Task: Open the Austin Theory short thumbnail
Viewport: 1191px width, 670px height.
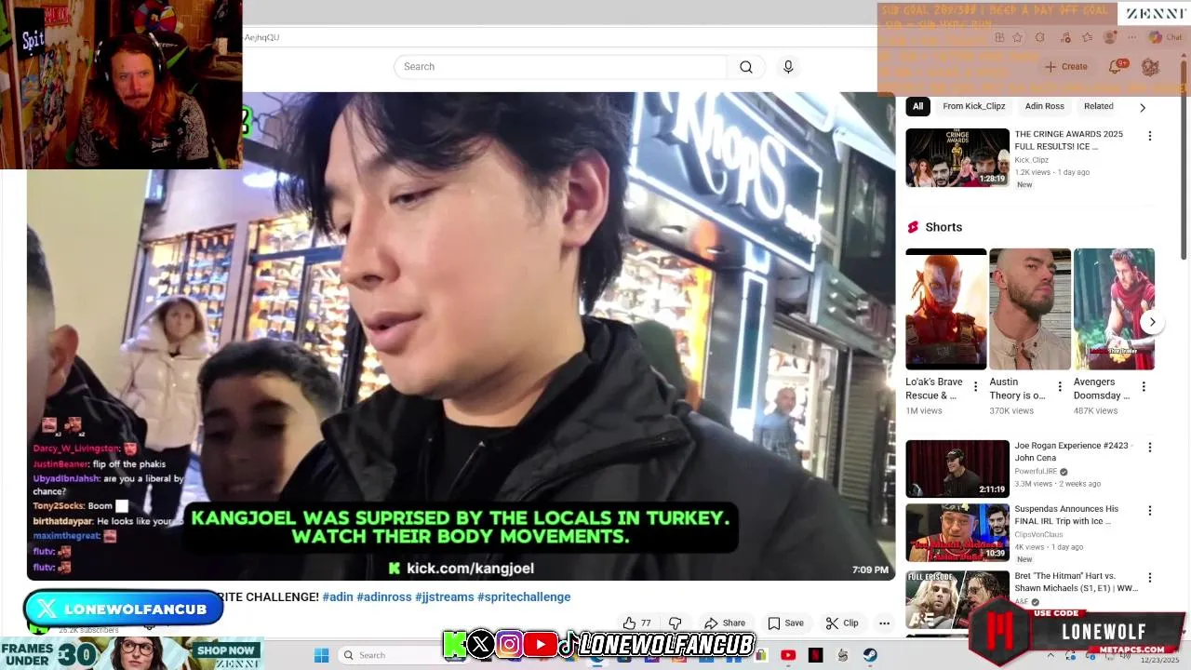Action: click(1030, 309)
